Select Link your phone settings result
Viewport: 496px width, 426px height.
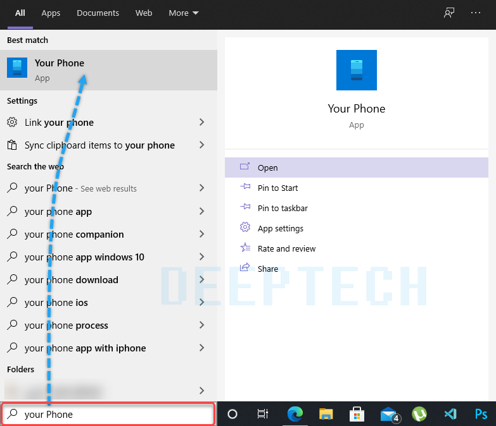(x=108, y=123)
